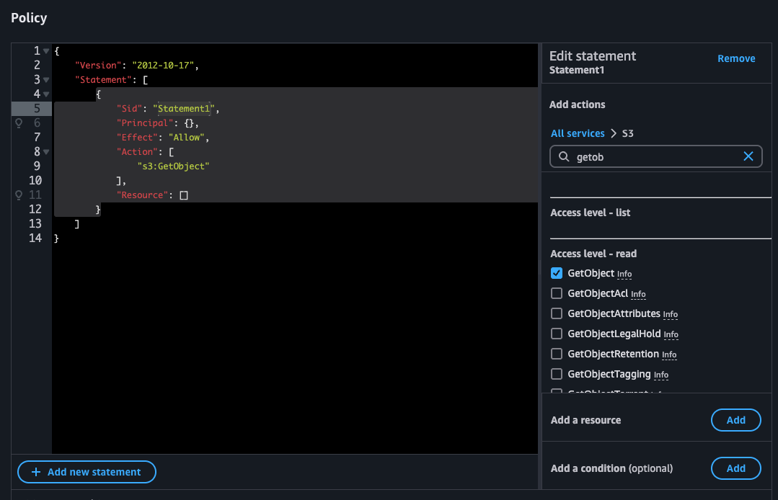Place cursor on "2012-10-17" version value

tap(163, 66)
